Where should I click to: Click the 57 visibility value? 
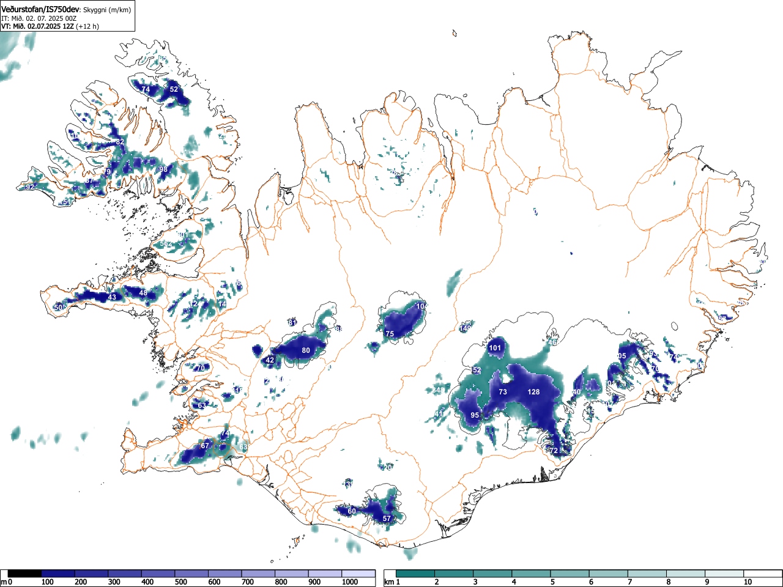pos(387,519)
